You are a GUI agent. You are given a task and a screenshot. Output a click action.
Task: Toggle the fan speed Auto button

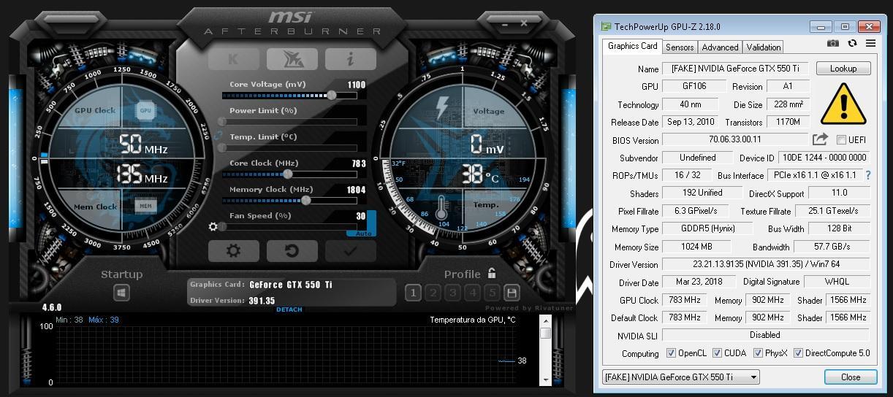click(363, 234)
